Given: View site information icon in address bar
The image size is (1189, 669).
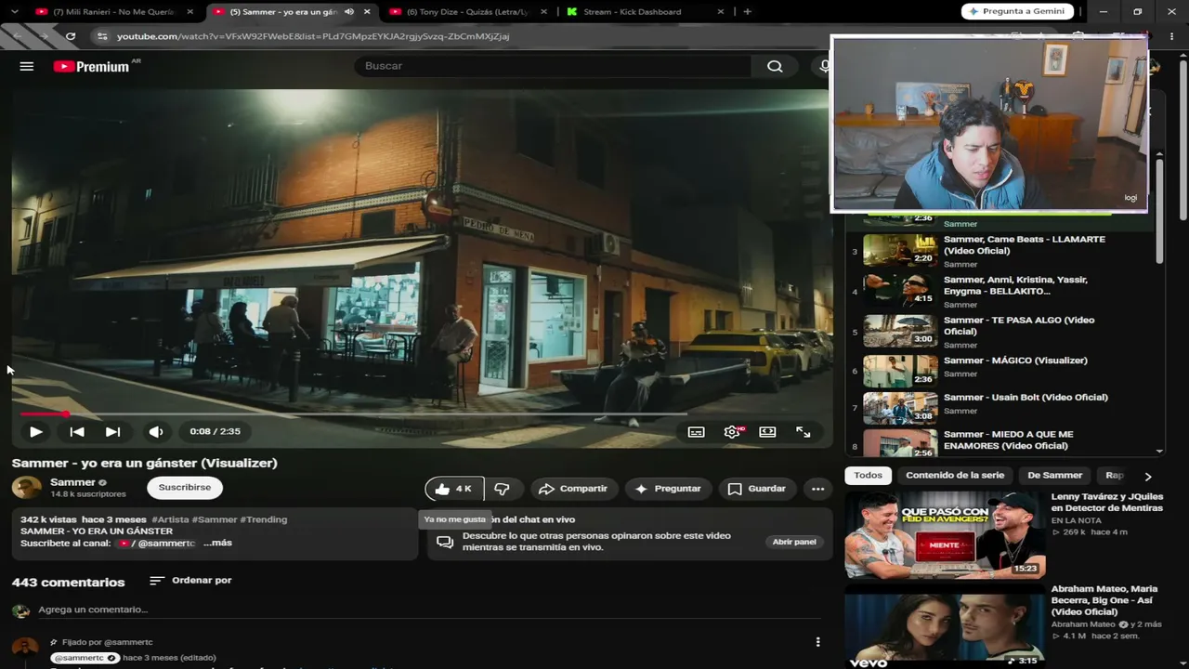Looking at the screenshot, I should click(101, 36).
